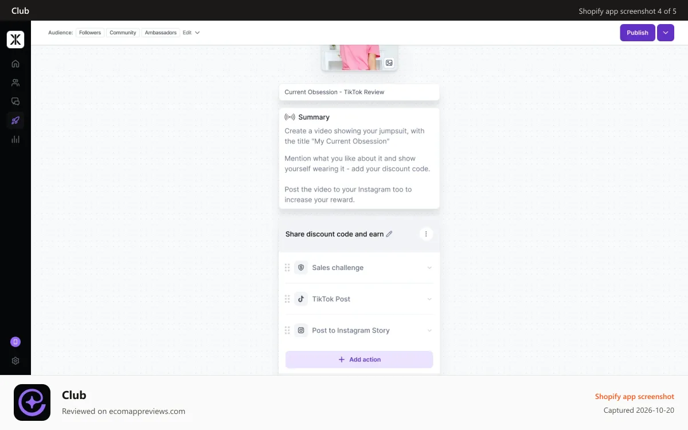Open the Publish options dropdown arrow

(x=666, y=33)
